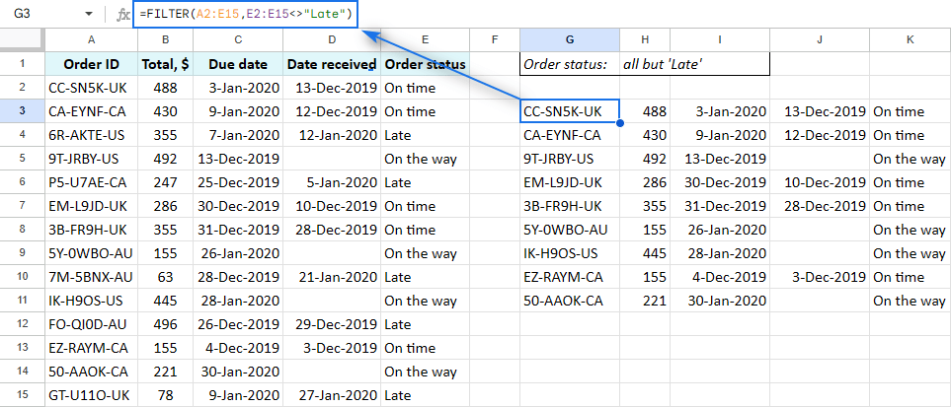The width and height of the screenshot is (951, 407).
Task: Select cell A10 '7M-5BNX-AU'
Action: [x=91, y=277]
